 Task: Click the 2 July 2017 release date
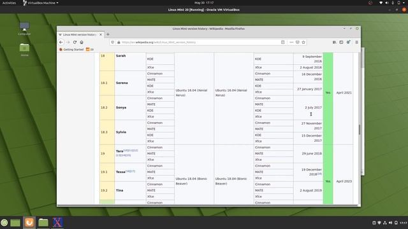pyautogui.click(x=313, y=108)
